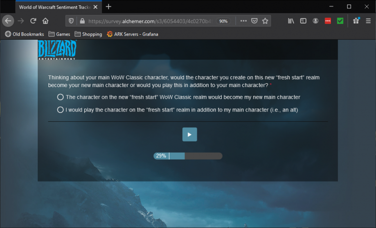Click the browser back arrow button

[8, 21]
